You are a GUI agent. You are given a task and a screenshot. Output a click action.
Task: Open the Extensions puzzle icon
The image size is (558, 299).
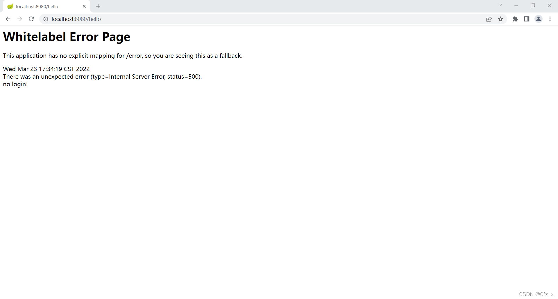point(515,19)
